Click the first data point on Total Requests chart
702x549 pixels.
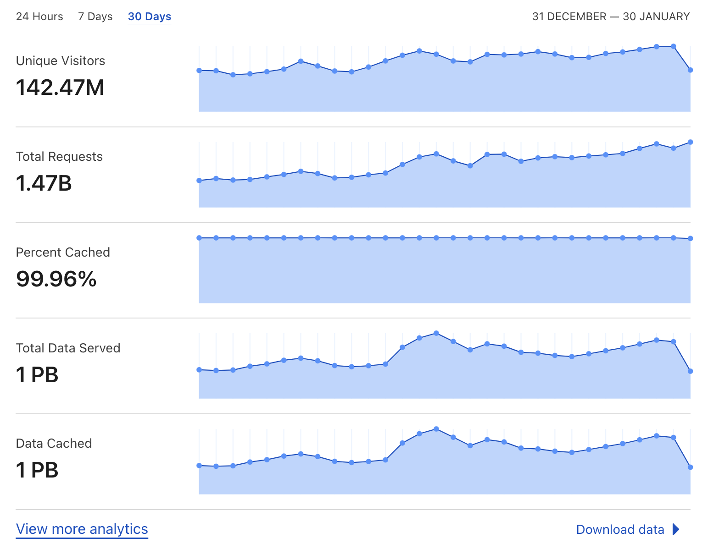click(199, 181)
